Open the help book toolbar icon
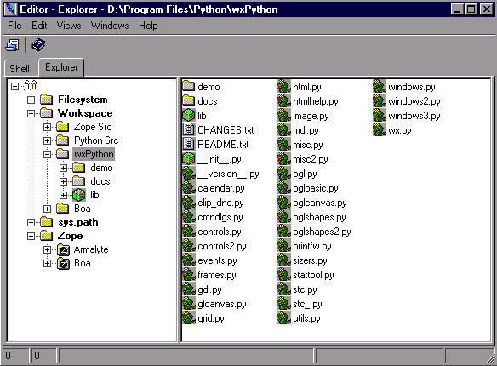The image size is (497, 366). coord(38,44)
